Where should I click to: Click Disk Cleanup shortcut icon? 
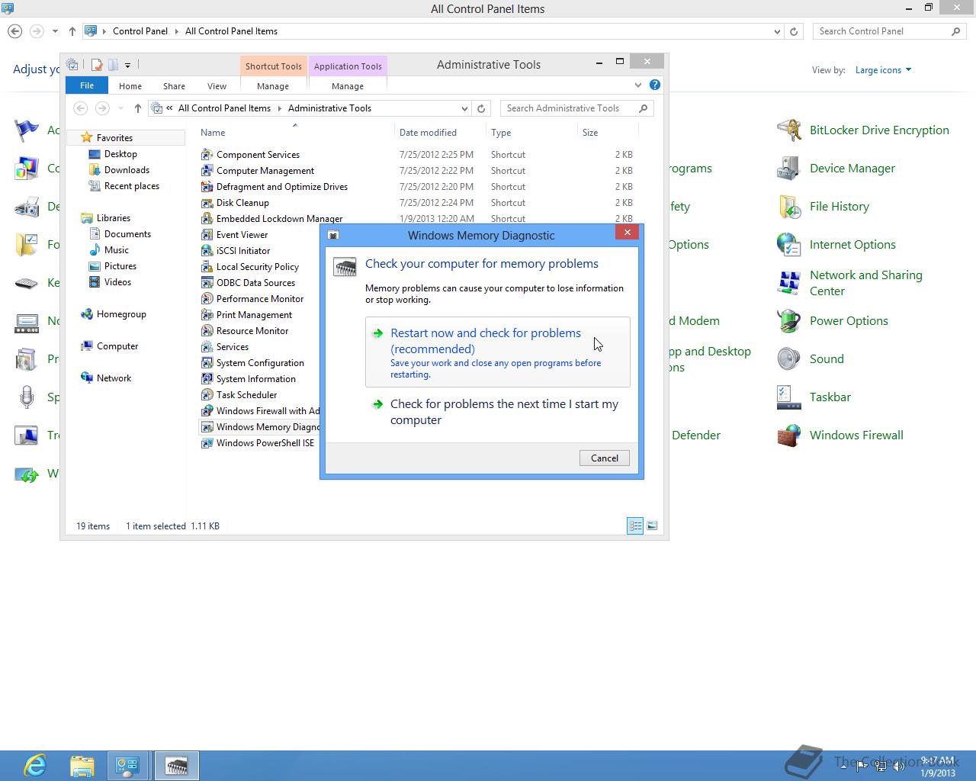(207, 203)
